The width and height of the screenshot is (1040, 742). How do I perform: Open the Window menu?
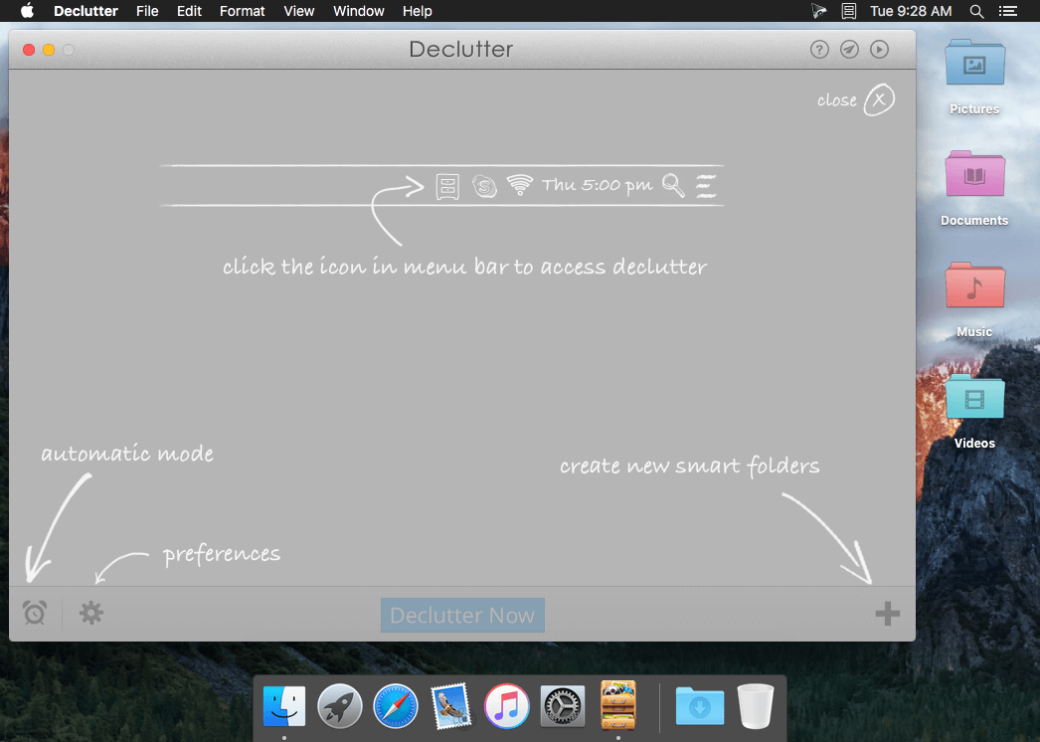pos(358,11)
